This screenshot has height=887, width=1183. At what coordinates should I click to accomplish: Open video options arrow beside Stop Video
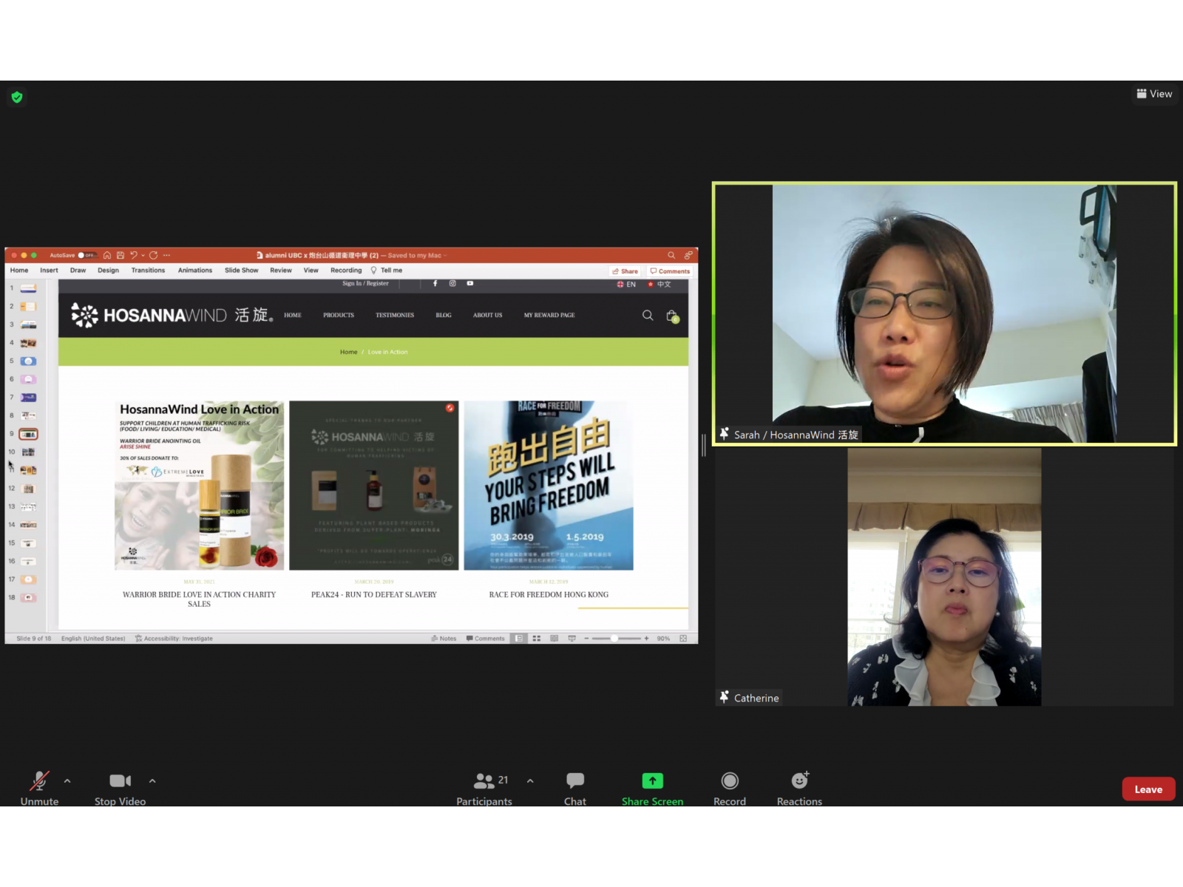click(152, 781)
